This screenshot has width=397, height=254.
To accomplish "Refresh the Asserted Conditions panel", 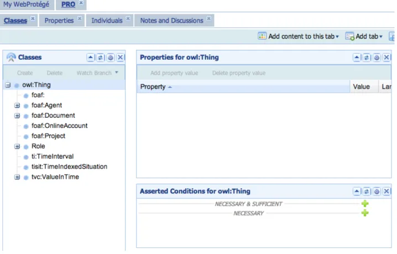I will click(x=367, y=191).
